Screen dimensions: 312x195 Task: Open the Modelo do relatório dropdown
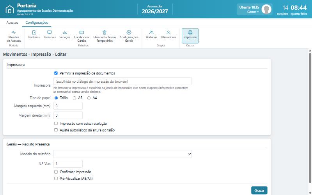(122, 154)
